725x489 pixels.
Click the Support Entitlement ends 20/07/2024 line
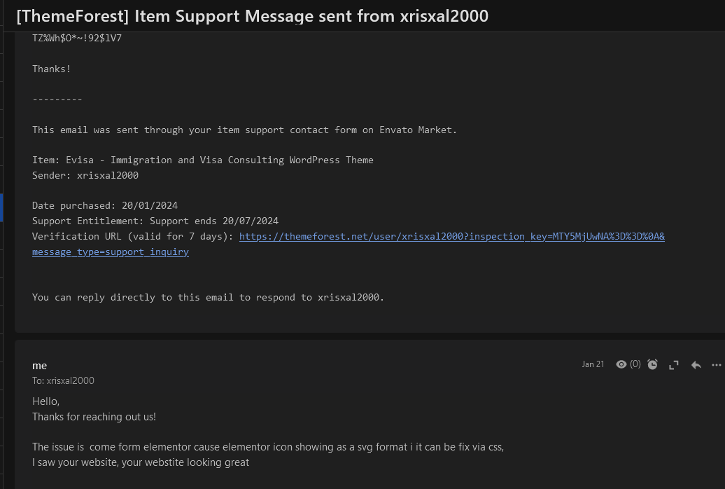point(155,221)
